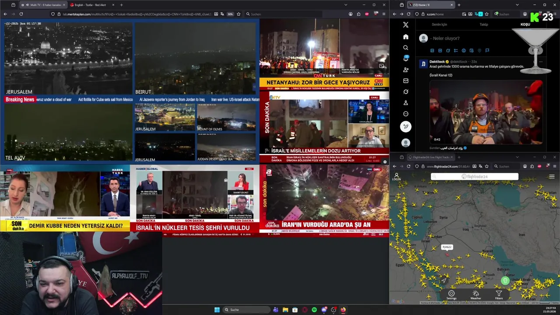560x315 pixels.
Task: Open Firefox from taskbar
Action: [343, 310]
